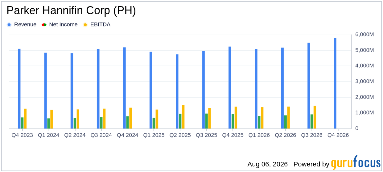The image size is (383, 172).
Task: Toggle the Net Income legend item
Action: (x=60, y=25)
